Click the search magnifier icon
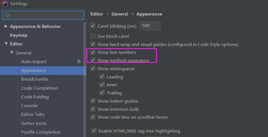 [7, 15]
